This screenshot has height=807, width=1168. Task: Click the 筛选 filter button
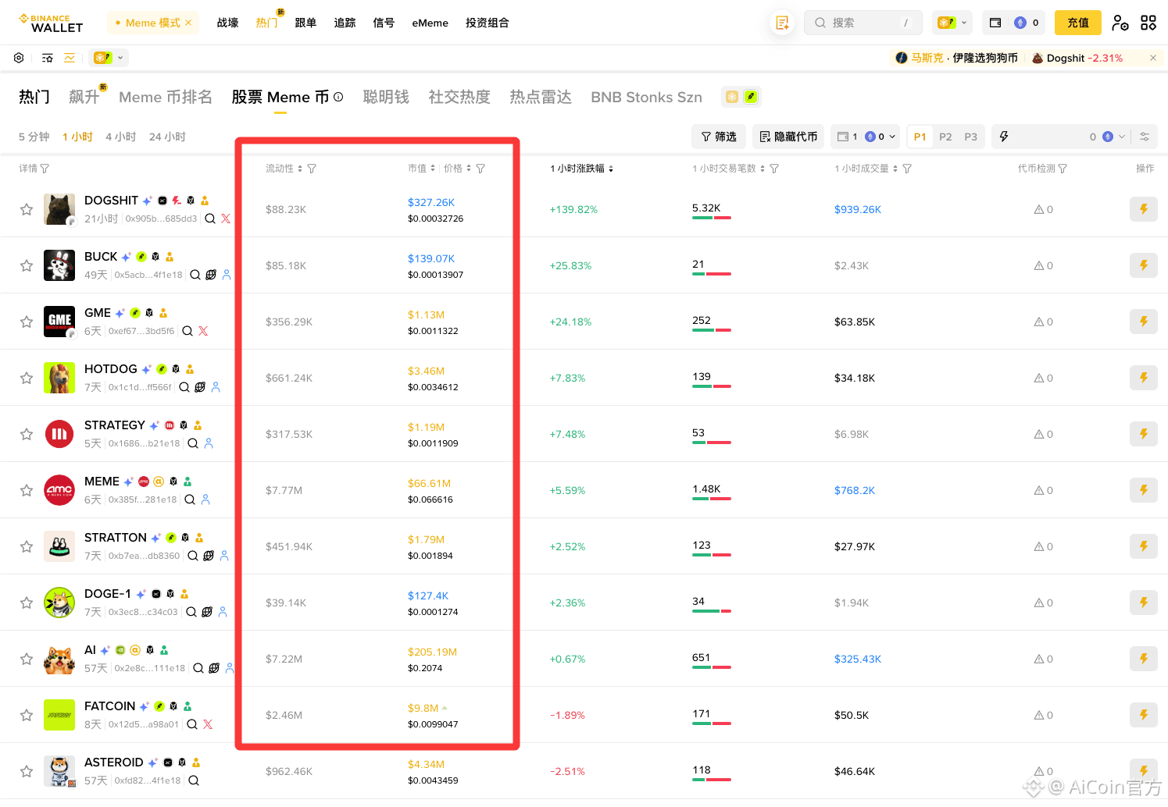[x=719, y=137]
